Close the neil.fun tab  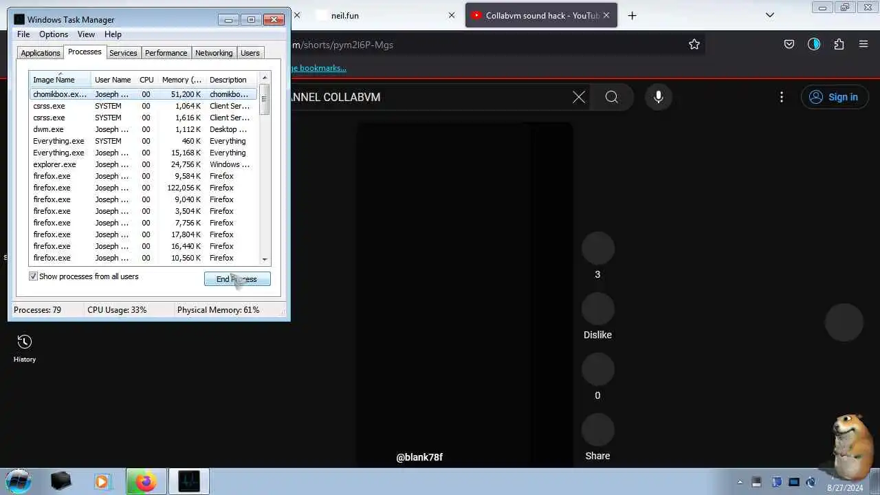tap(452, 15)
